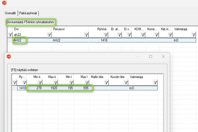Viewport: 198px width, 132px height.
Task: Close the dialog window
Action: [x=163, y=56]
